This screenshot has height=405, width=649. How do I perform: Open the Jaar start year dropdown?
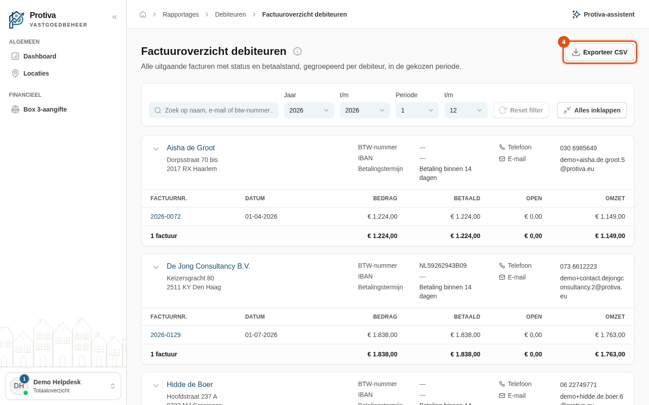309,110
